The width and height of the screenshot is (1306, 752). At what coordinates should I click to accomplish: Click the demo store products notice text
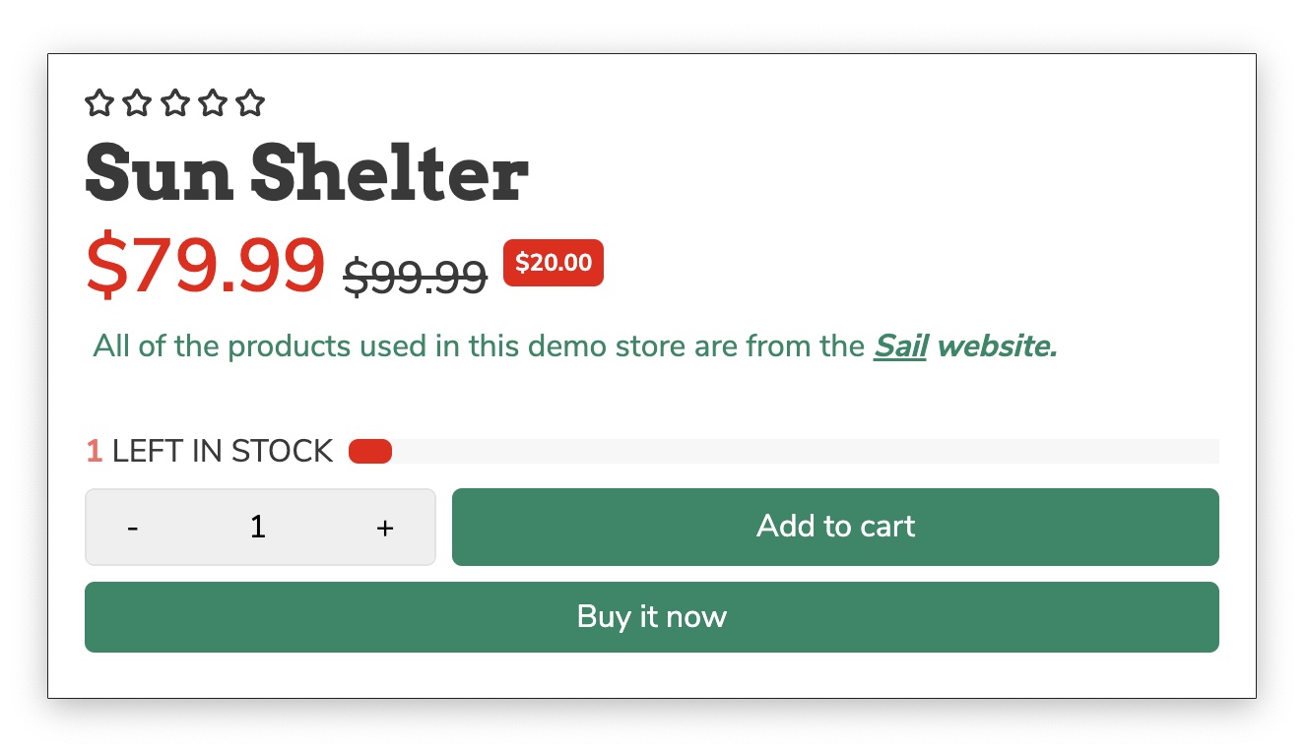(478, 346)
